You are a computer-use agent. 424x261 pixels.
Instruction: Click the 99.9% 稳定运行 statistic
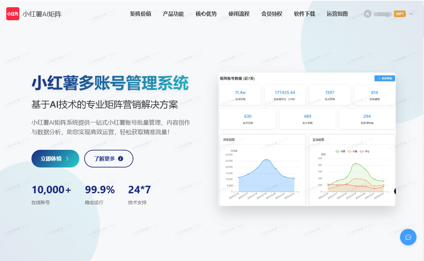coord(100,195)
